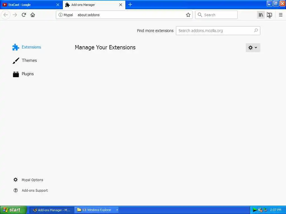Expand the Windows Explorer group dropdown arrow
Screen dimensions: 286x214
pos(117,210)
